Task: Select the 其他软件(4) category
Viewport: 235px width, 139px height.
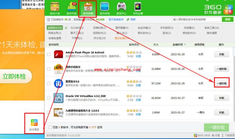Action: coord(189,33)
